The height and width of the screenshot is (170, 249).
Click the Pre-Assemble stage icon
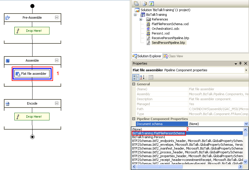(x=7, y=18)
